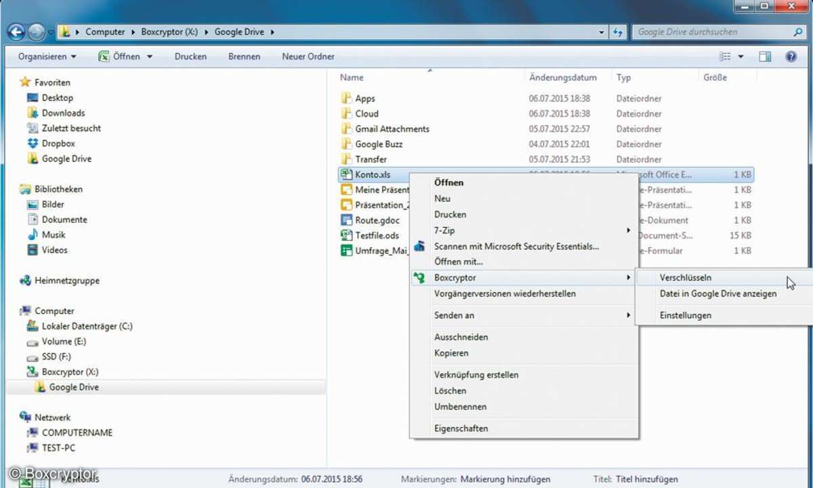Select Netzwerk in the navigation pane
This screenshot has width=813, height=488.
click(52, 418)
